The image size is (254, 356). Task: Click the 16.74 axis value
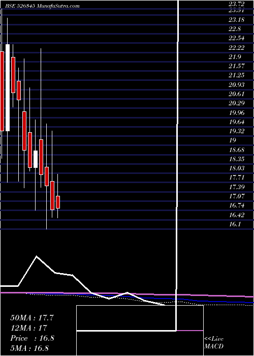(x=237, y=205)
